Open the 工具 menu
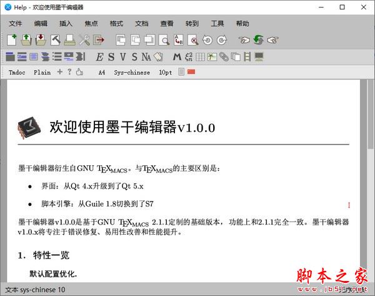This screenshot has width=375, height=296. coord(217,24)
